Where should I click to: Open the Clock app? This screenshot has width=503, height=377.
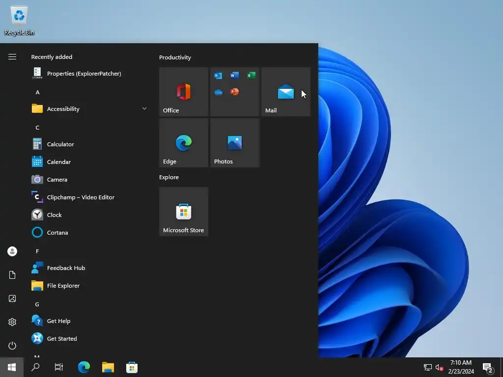[90, 215]
